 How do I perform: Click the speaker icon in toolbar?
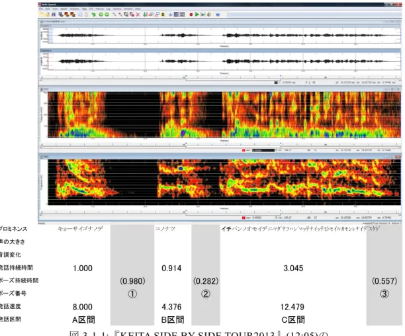pyautogui.click(x=209, y=15)
